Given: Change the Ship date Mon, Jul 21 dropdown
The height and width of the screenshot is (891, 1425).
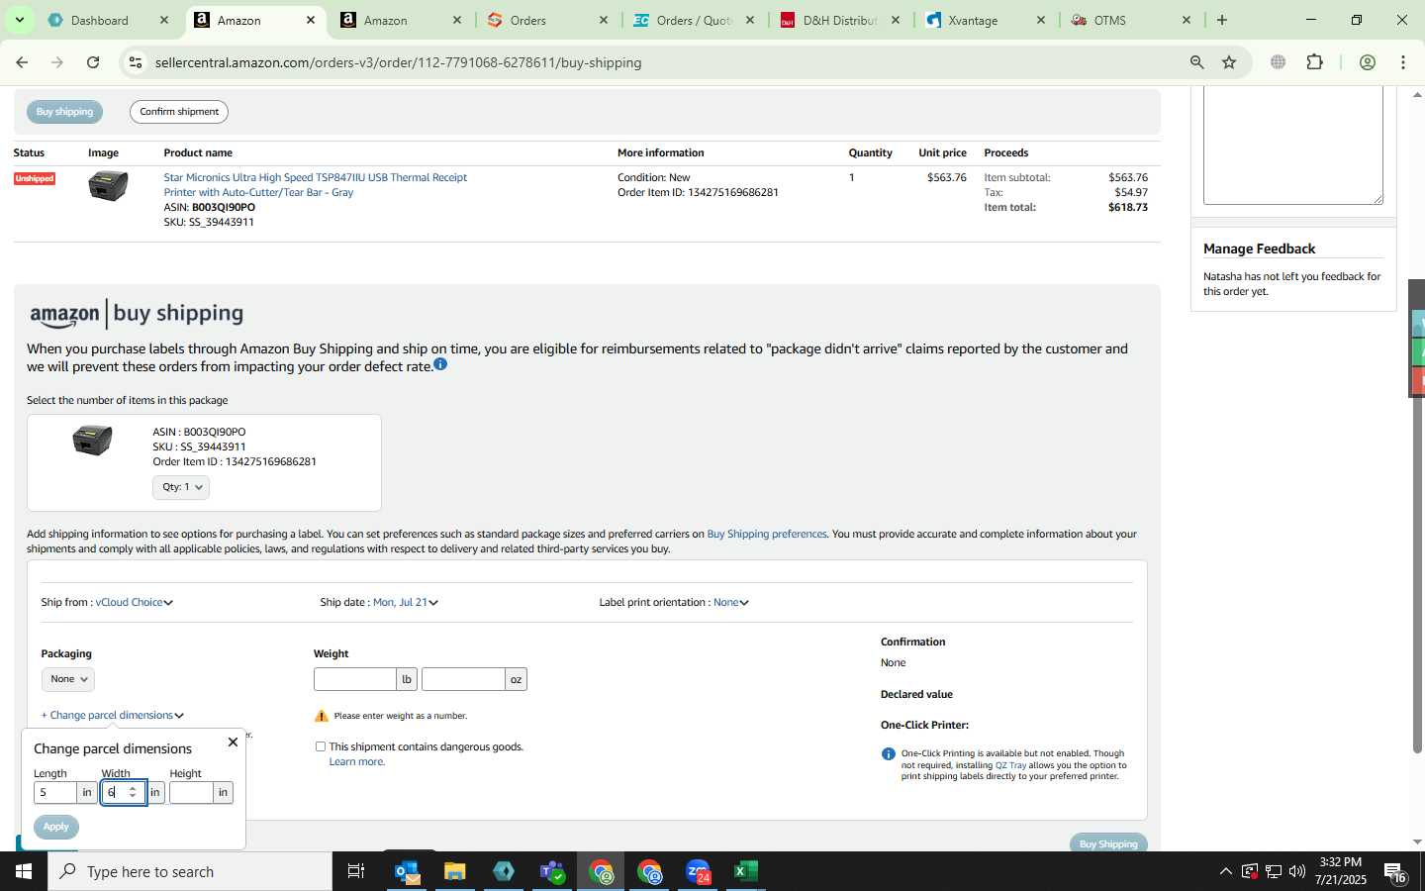Looking at the screenshot, I should [x=405, y=602].
